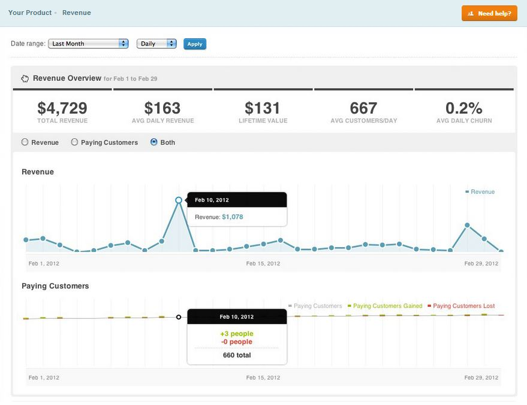
Task: Click the highlighted Feb 10 point on the revenue chart
Action: click(x=179, y=200)
